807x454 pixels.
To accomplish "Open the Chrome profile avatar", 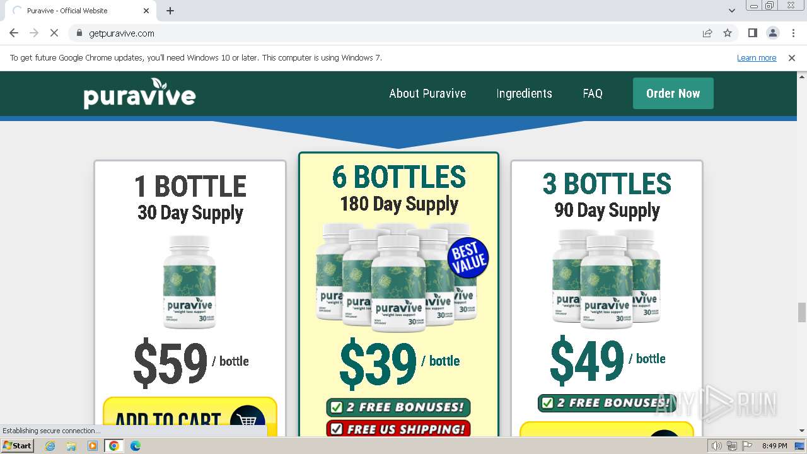I will click(772, 33).
